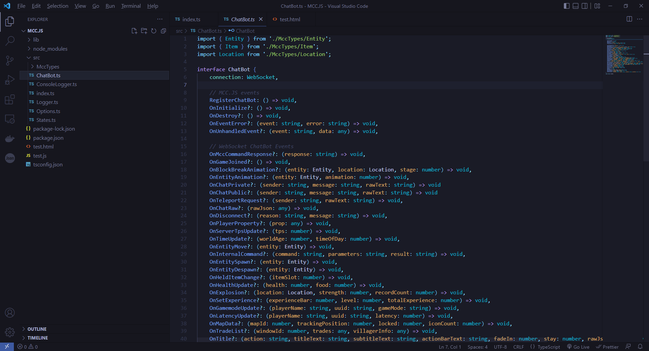The height and width of the screenshot is (351, 649).
Task: Expand the TIMELINE section
Action: [x=94, y=338]
